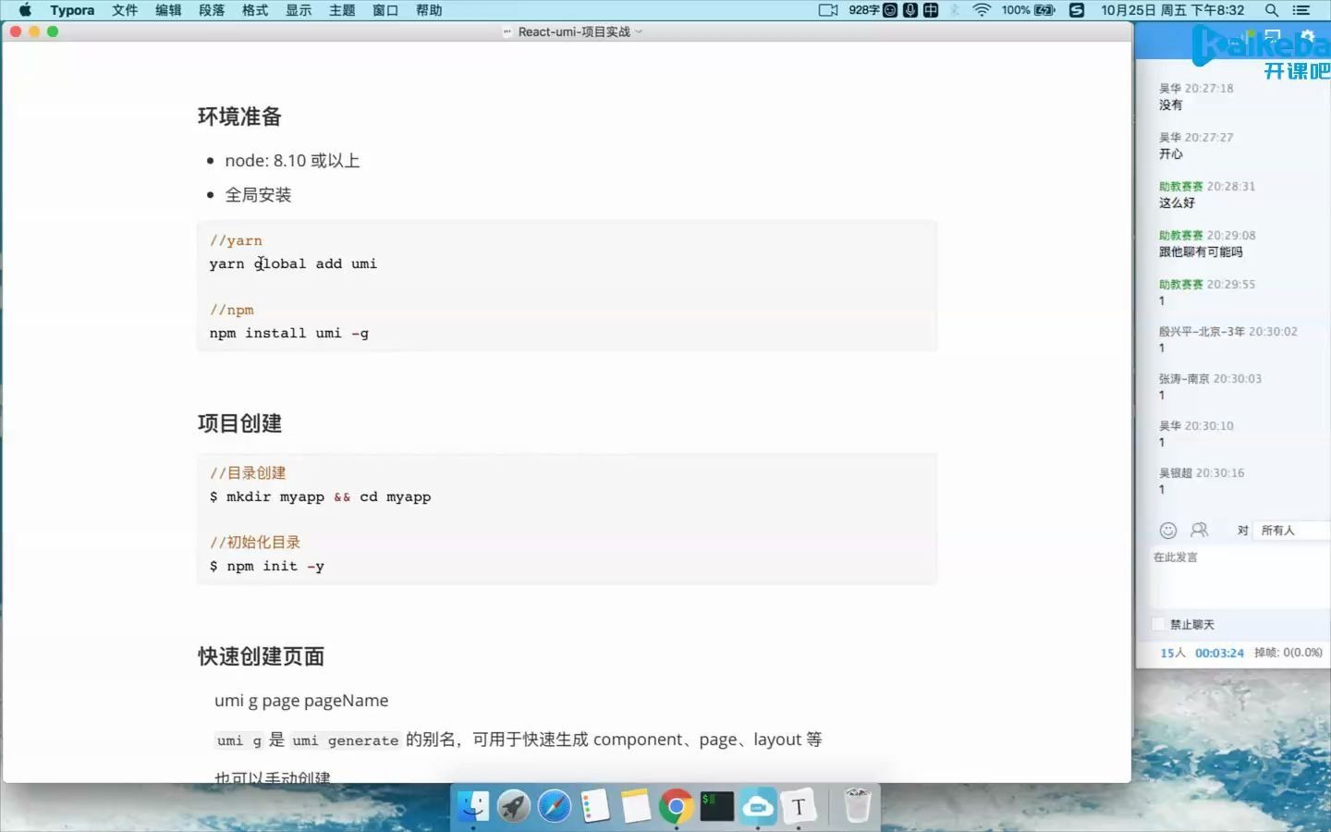Click the 'umi generate' inline code
The image size is (1331, 832).
click(x=345, y=740)
